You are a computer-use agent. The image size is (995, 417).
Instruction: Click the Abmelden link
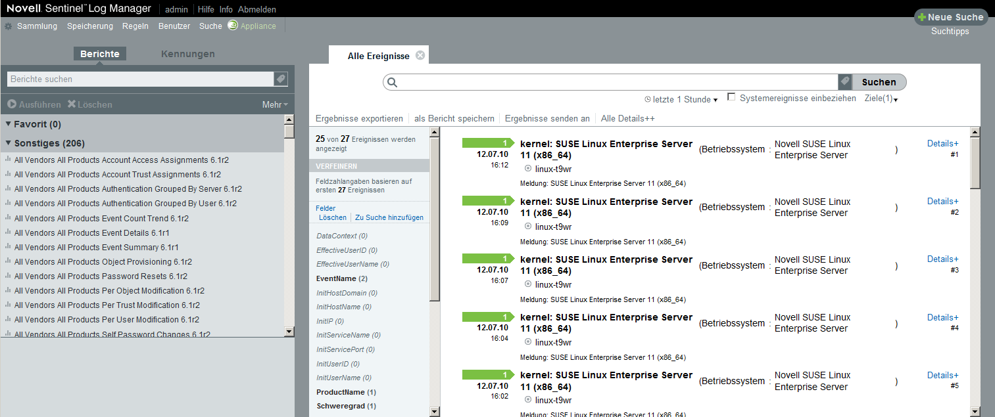pos(257,9)
